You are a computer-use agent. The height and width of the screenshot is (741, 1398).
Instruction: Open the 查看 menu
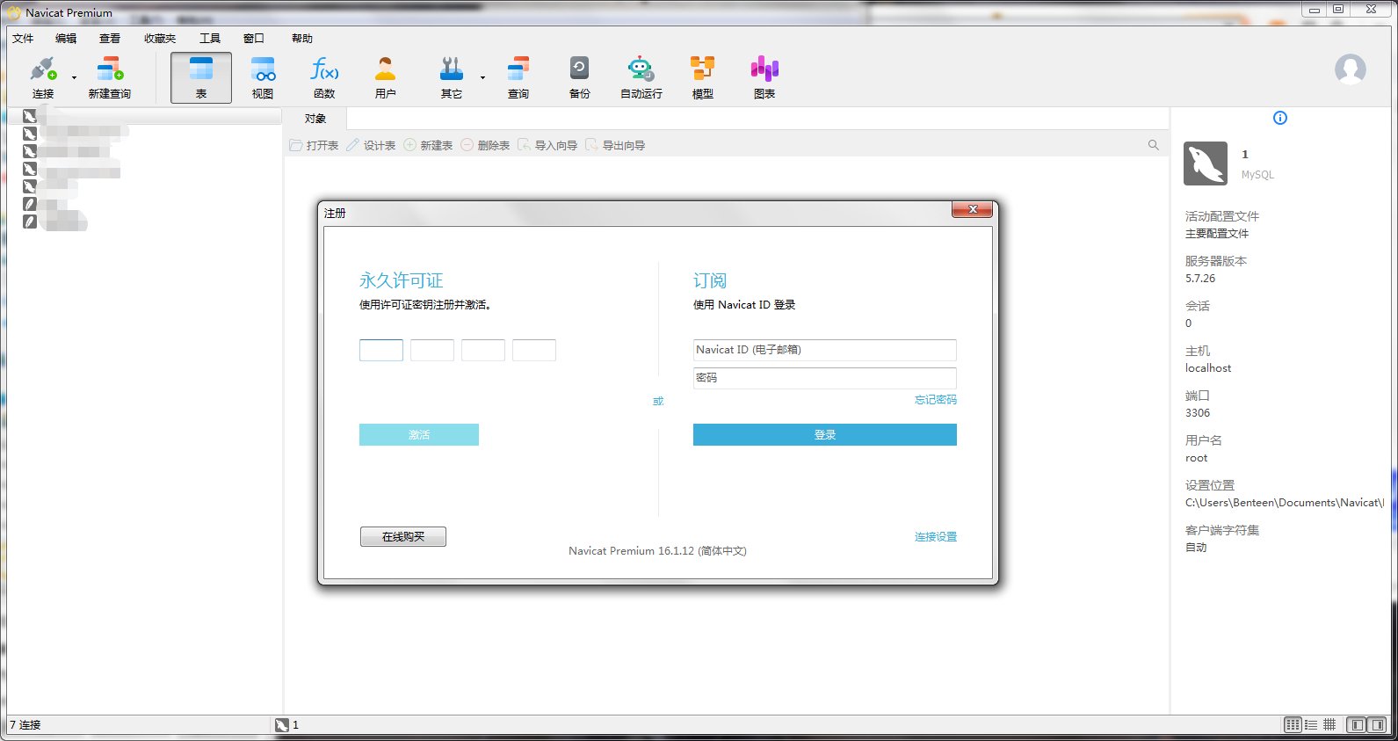pyautogui.click(x=110, y=39)
